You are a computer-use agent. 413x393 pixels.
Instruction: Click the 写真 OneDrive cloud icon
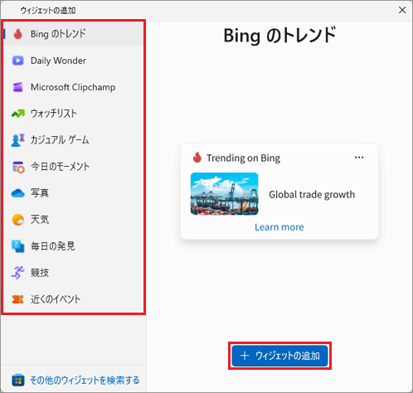pos(18,193)
